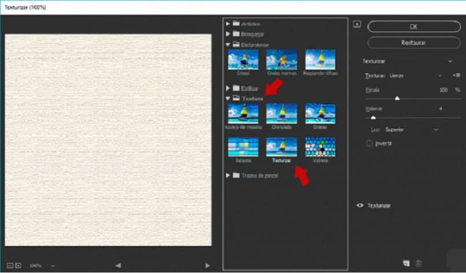
Task: Adjust the Relieve slider handle
Action: [373, 118]
